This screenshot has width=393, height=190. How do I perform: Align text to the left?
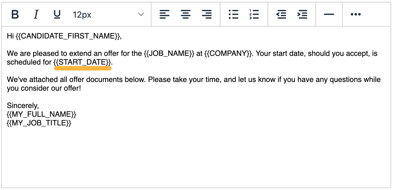click(x=165, y=14)
